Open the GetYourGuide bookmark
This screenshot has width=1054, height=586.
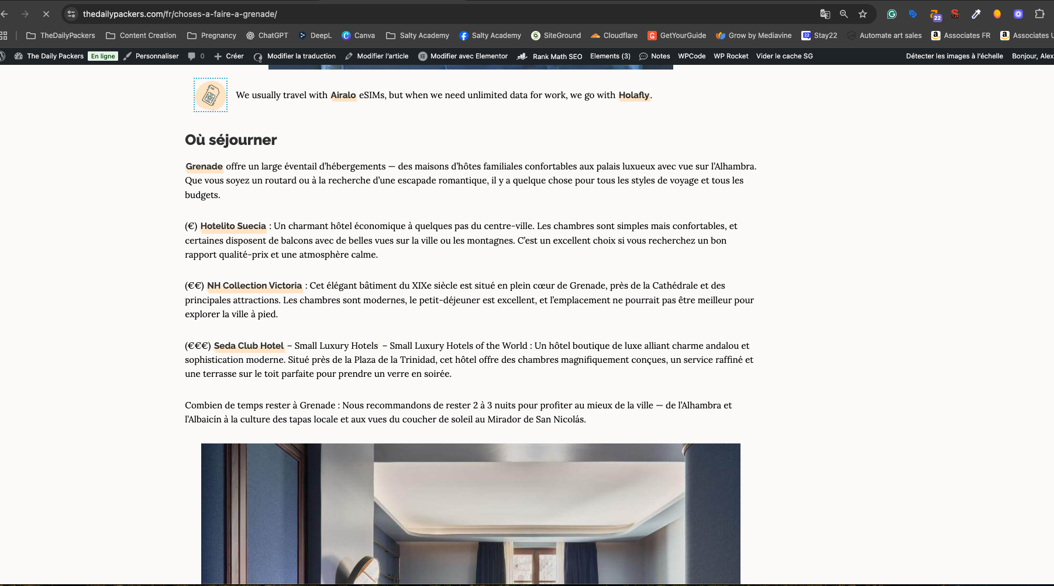(x=677, y=36)
